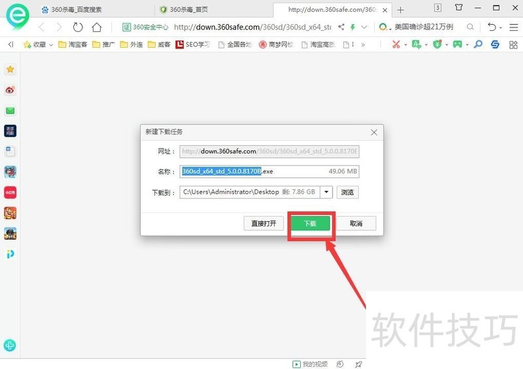Click the undo closed tab icon
The image size is (523, 369).
(492, 27)
